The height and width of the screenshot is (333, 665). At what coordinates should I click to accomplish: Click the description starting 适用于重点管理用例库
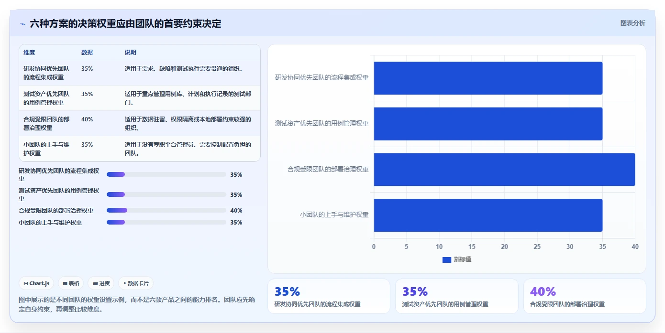coord(188,98)
